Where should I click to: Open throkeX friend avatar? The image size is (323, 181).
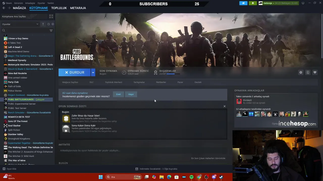239,102
